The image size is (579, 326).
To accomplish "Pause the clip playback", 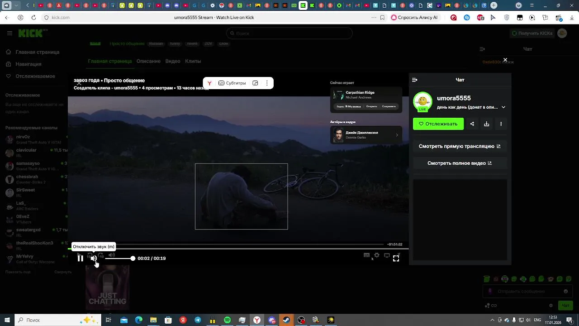I will point(80,258).
